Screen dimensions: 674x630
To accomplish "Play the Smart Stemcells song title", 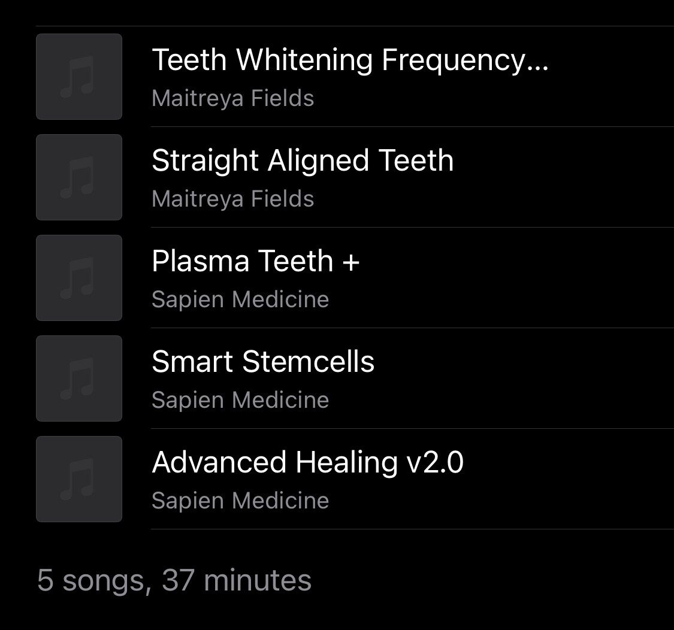I will pos(263,362).
